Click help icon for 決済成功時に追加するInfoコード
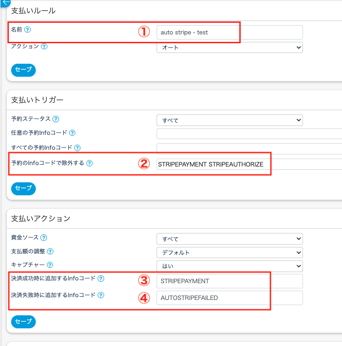This screenshot has width=342, height=346. (x=101, y=279)
